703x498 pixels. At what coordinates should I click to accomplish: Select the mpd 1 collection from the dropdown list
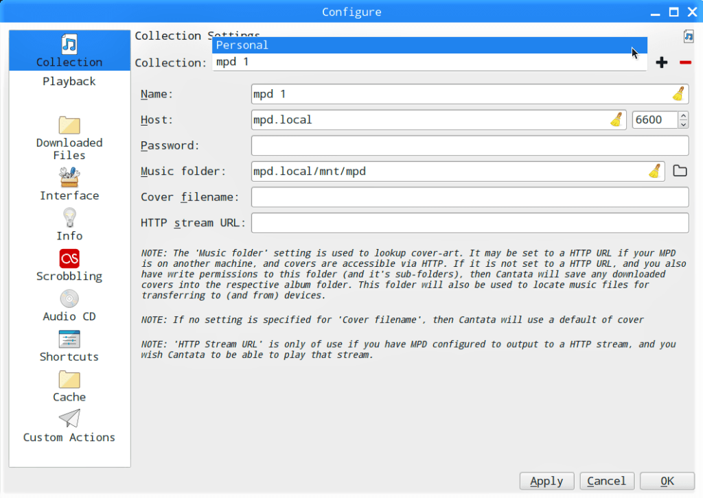[430, 62]
